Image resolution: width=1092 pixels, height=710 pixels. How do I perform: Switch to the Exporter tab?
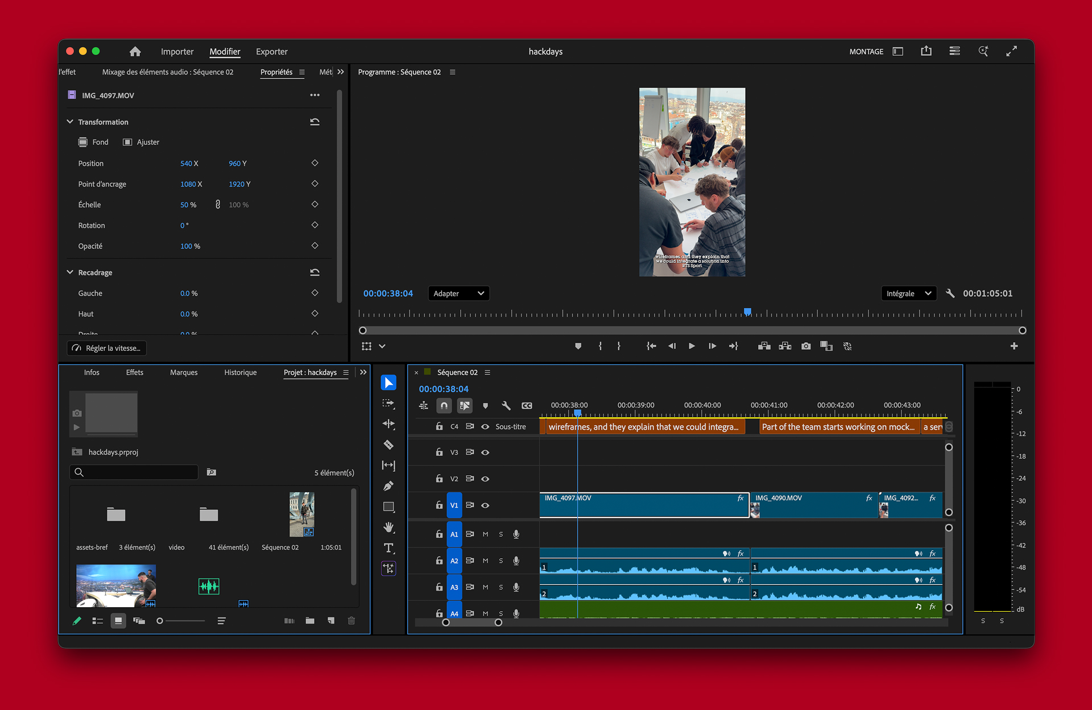click(x=271, y=52)
